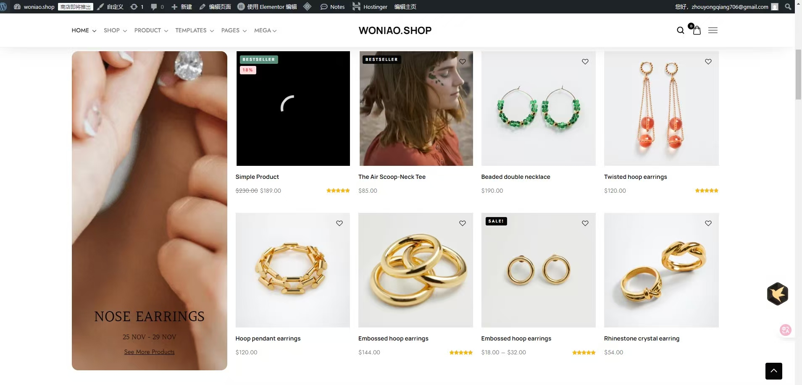Viewport: 802px width, 385px height.
Task: Expand the TEMPLATES dropdown menu
Action: 195,30
